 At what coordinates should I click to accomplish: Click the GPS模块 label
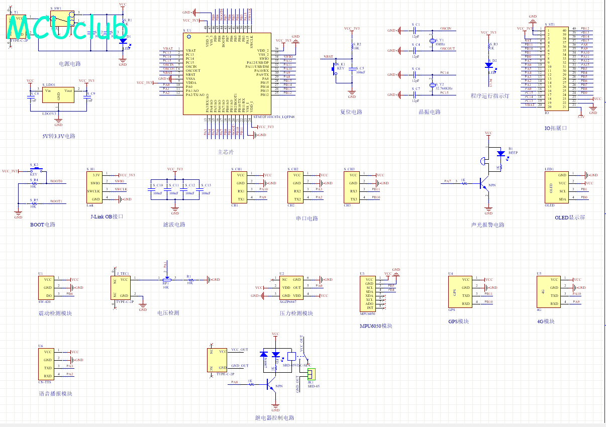coord(459,321)
